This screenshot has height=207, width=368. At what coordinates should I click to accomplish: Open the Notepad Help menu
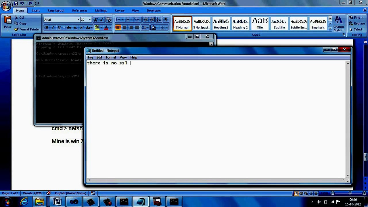134,57
